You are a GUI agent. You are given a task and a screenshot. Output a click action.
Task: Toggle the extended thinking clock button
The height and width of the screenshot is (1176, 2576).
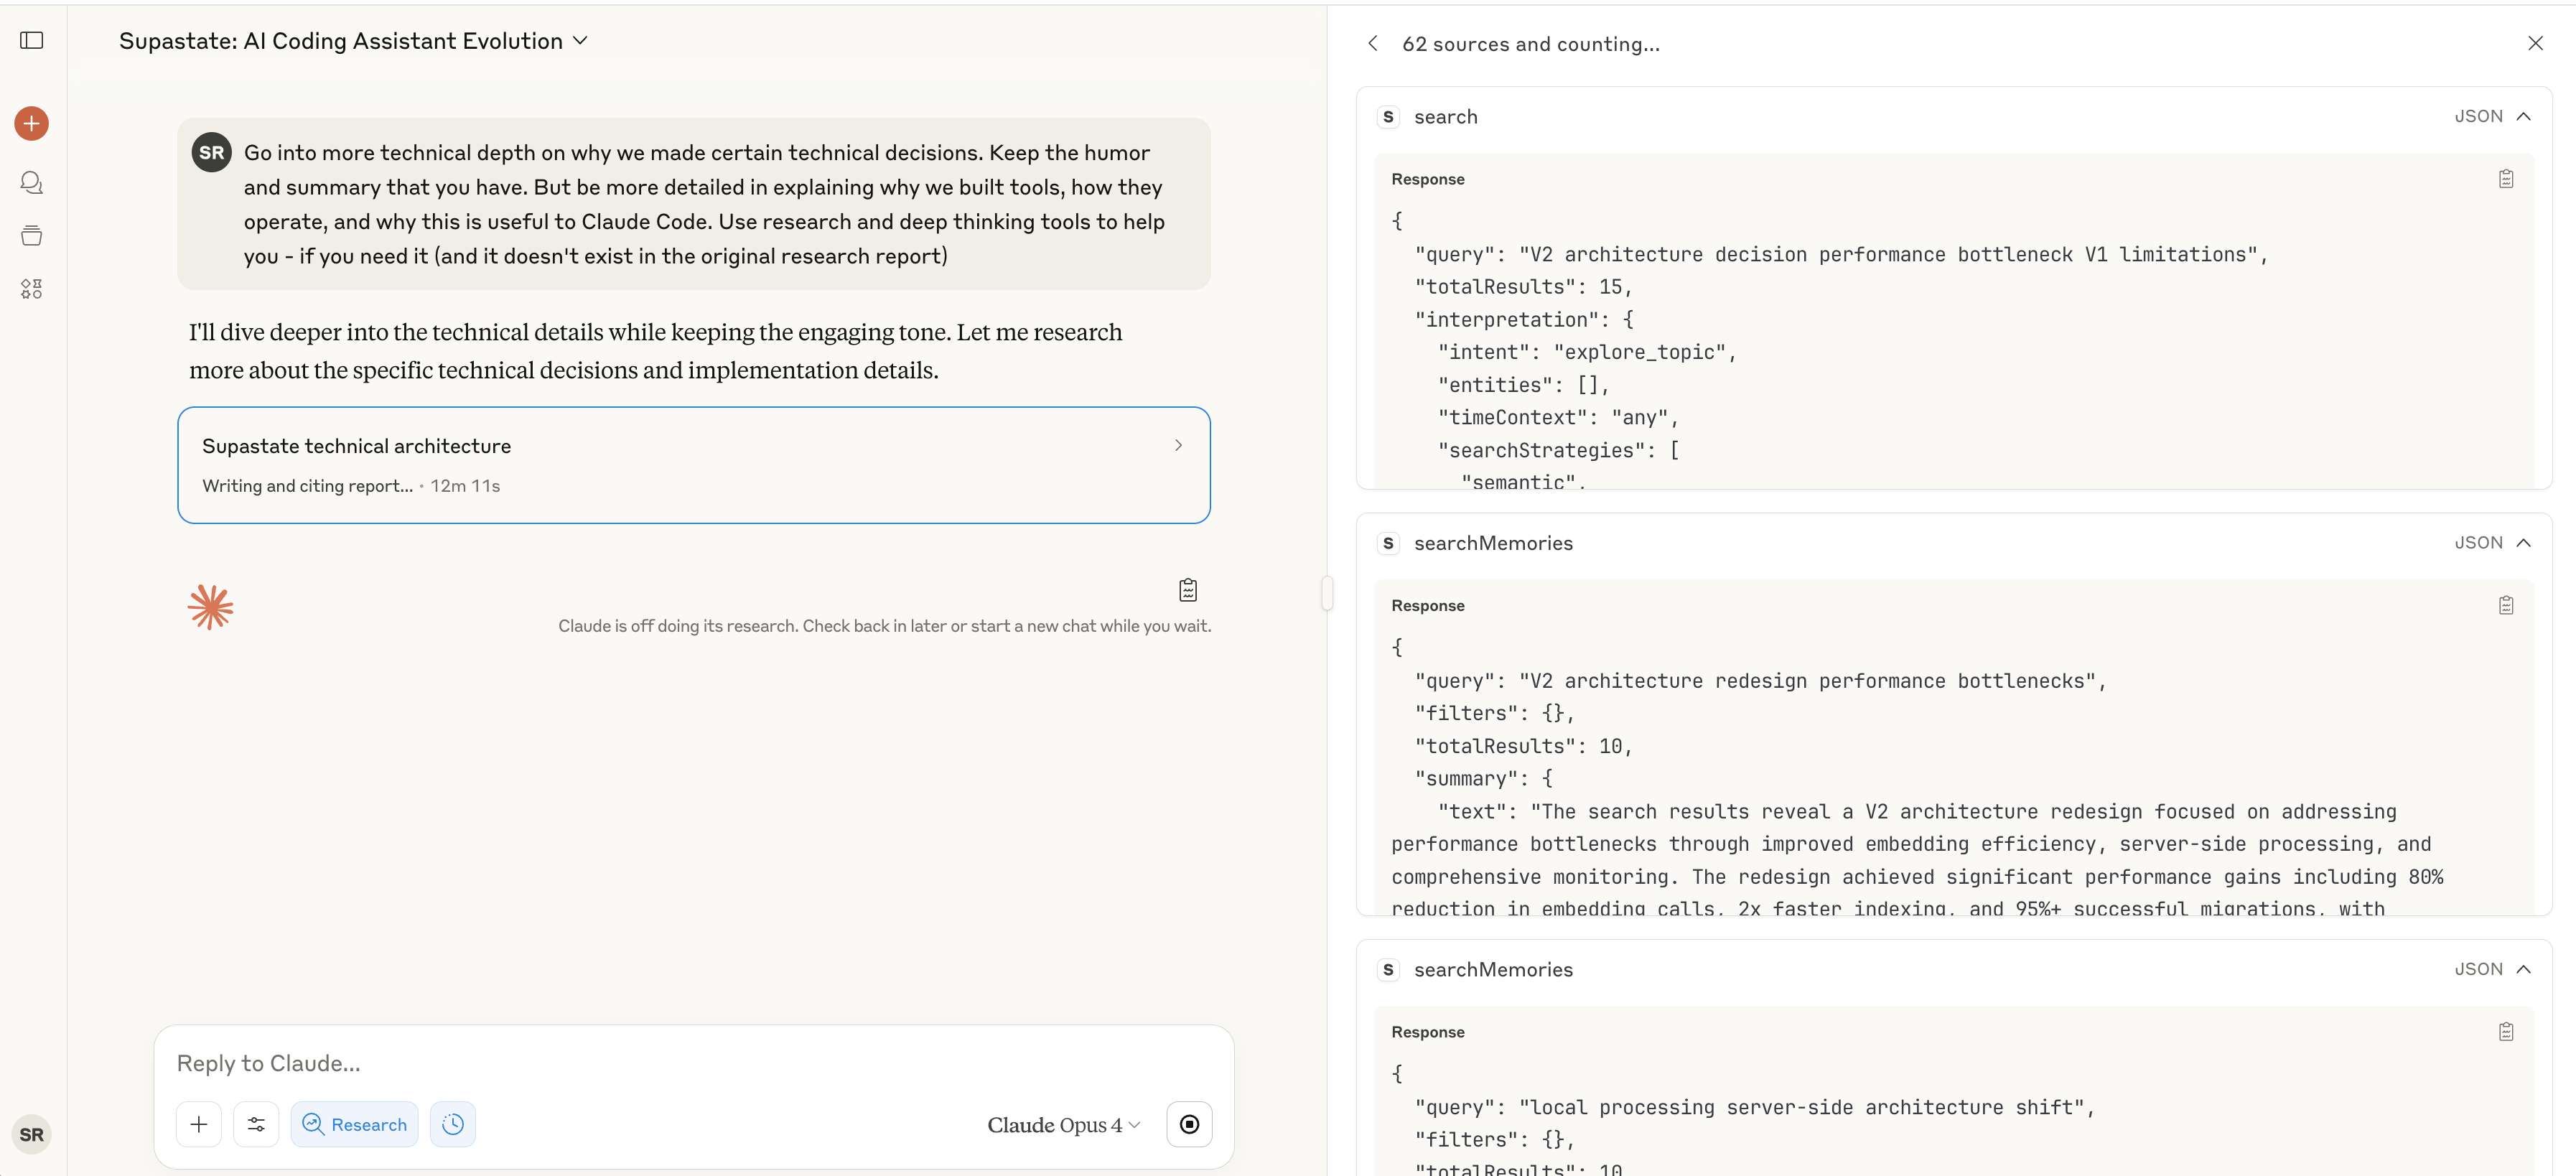tap(453, 1124)
